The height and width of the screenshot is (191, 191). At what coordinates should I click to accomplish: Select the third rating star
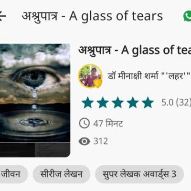tap(118, 103)
